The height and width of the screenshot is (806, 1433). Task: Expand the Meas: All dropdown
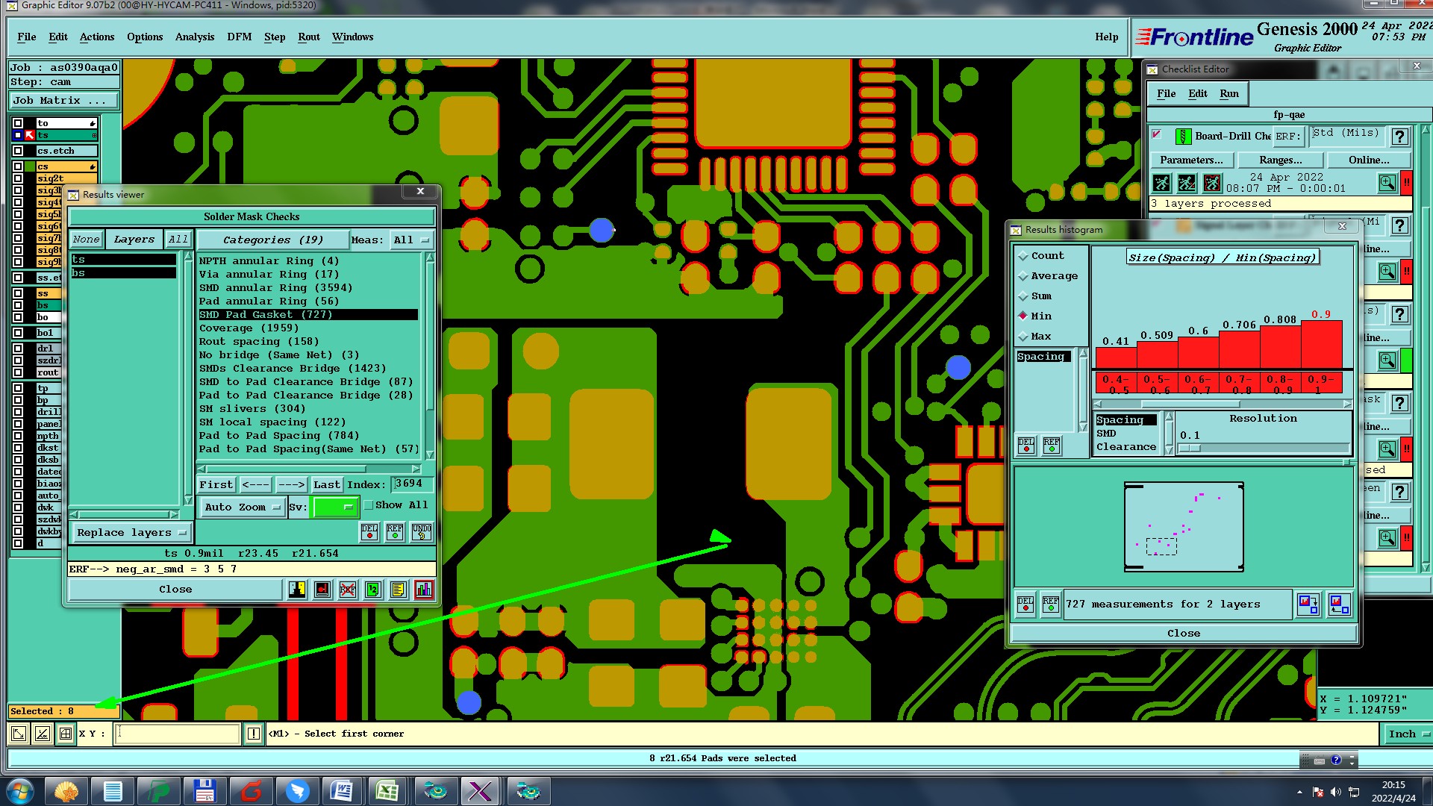point(412,240)
